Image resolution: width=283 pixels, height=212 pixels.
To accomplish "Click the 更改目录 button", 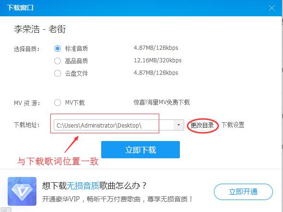I will [202, 125].
